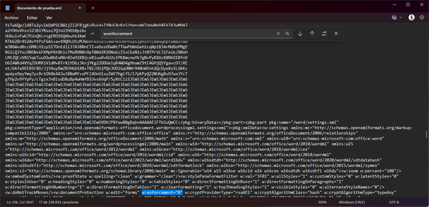Screen dimensions: 429x207
Task: Open Notepad settings gear
Action: click(421, 17)
